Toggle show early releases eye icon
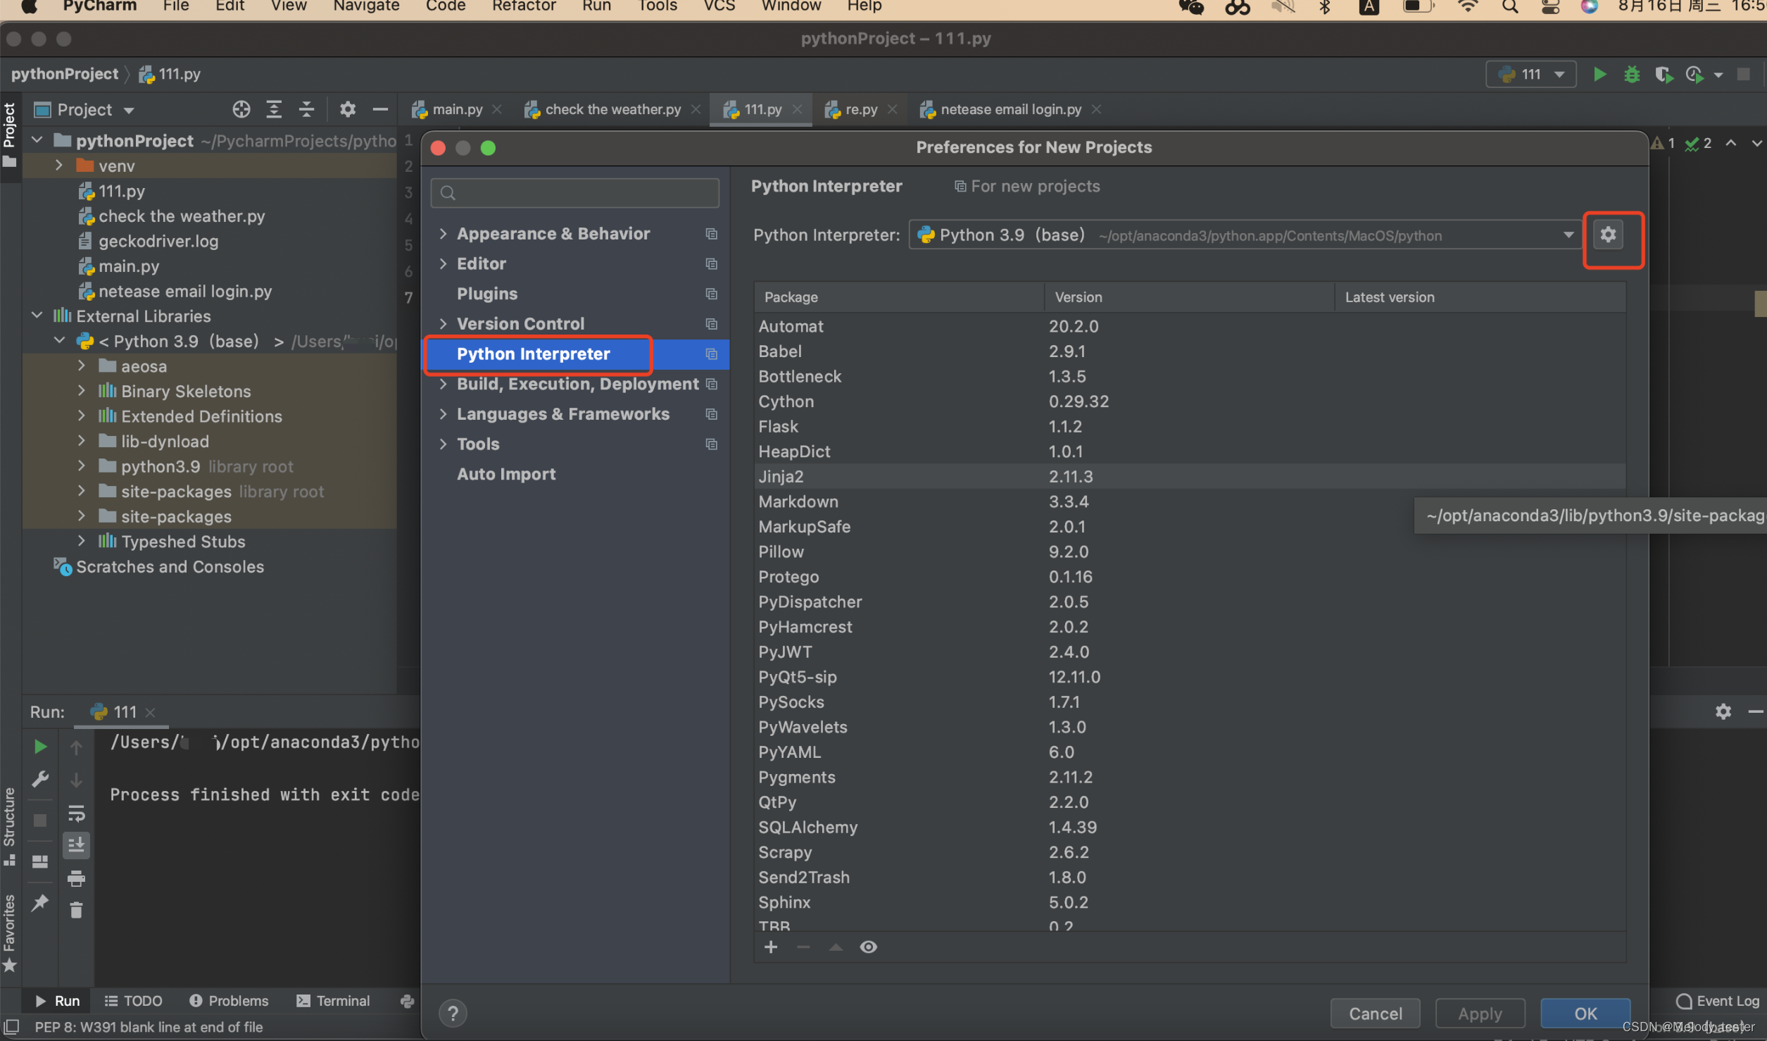Image resolution: width=1767 pixels, height=1041 pixels. [868, 947]
